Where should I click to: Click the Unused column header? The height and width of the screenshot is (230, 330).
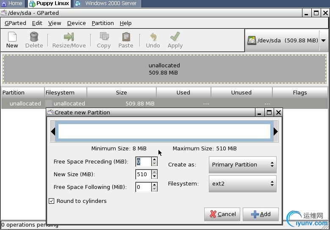(x=241, y=93)
